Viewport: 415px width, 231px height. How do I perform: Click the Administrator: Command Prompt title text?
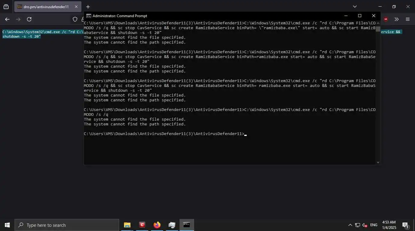click(x=120, y=16)
